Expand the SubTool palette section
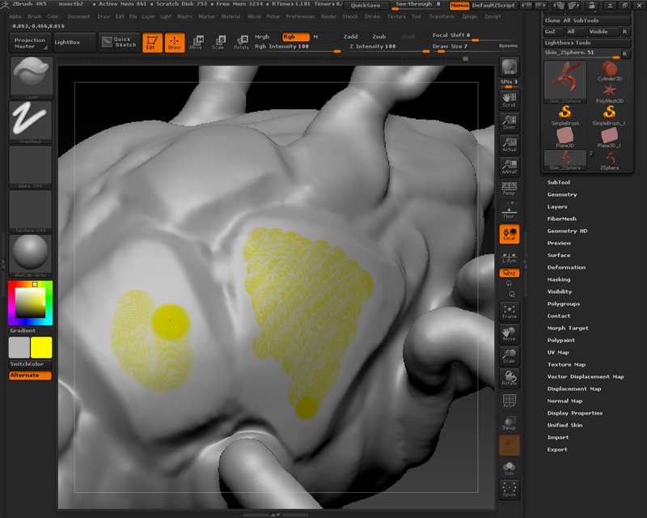This screenshot has height=518, width=647. 558,182
